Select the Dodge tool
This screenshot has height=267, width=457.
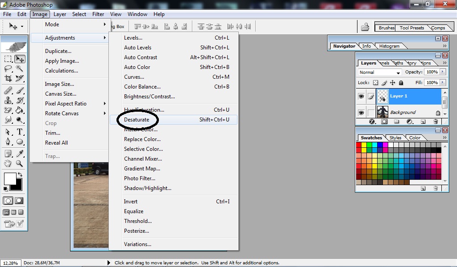pyautogui.click(x=20, y=120)
